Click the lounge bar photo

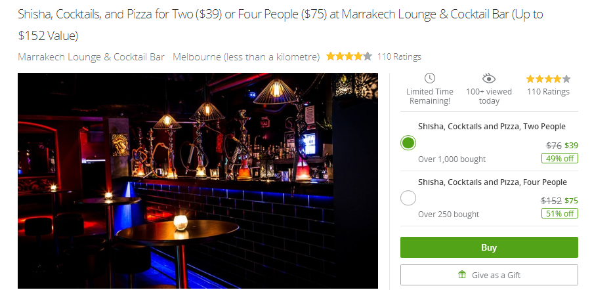pos(198,180)
